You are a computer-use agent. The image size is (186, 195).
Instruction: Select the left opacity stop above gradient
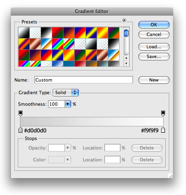[21, 113]
